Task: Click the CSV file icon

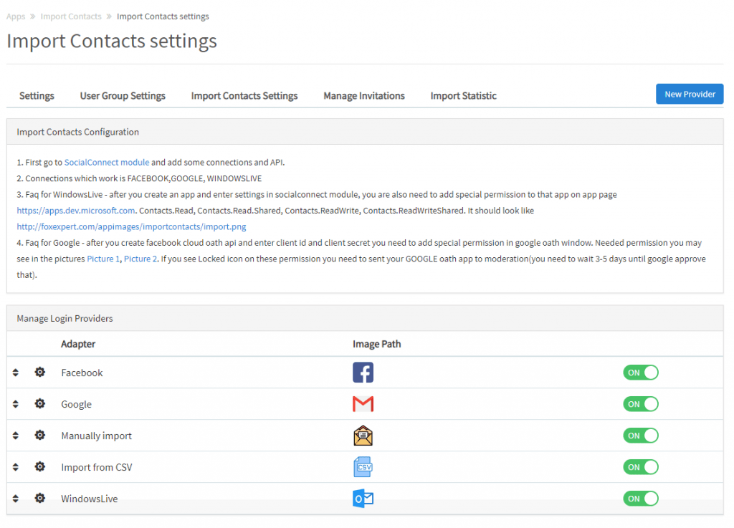Action: tap(363, 466)
